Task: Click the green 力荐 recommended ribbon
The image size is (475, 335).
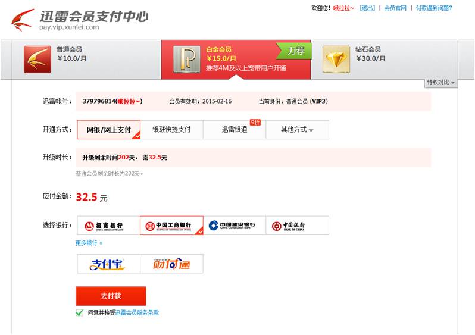Action: pos(294,51)
